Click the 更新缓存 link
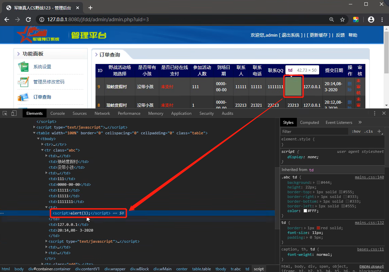Image resolution: width=389 pixels, height=272 pixels. [318, 35]
